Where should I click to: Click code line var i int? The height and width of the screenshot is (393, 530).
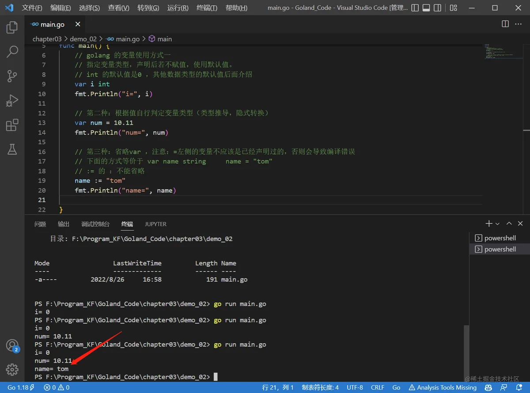pos(92,84)
